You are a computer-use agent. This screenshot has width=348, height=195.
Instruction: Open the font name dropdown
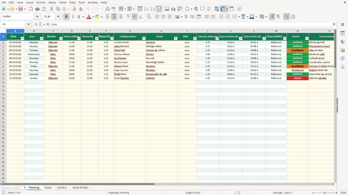(37, 17)
